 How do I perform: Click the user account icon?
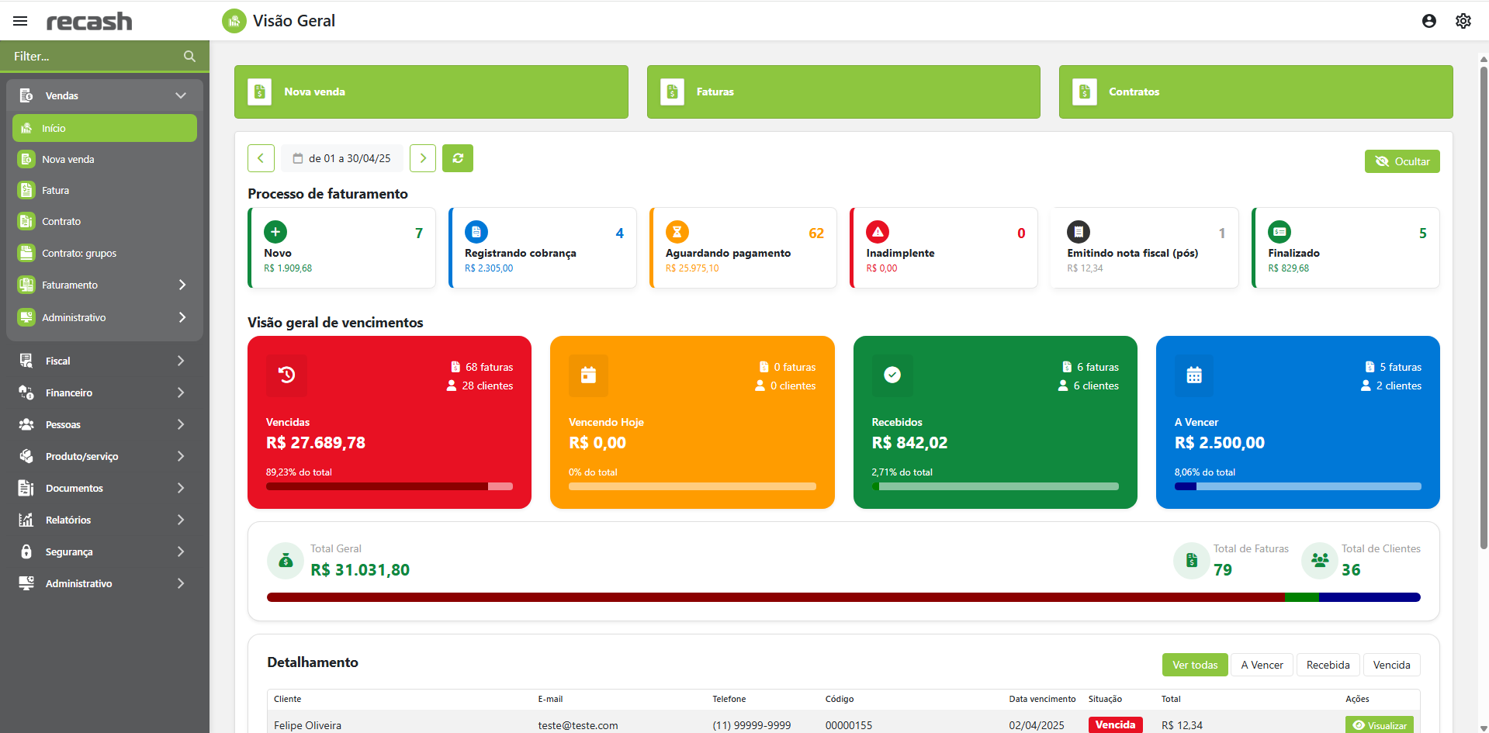(1428, 21)
